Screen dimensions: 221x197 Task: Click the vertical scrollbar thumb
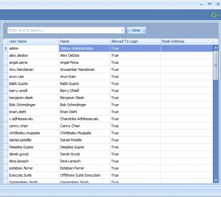(x=216, y=66)
